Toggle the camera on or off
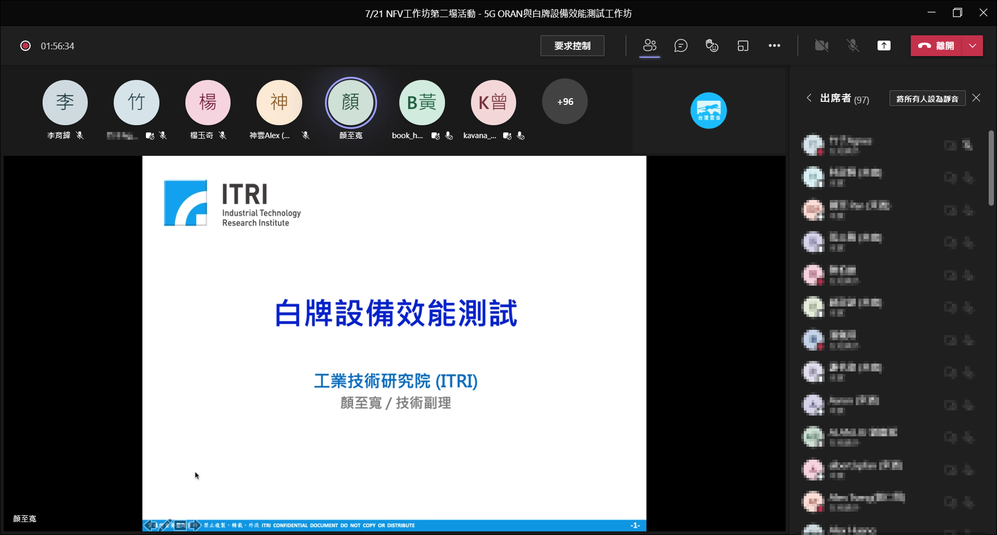 click(821, 46)
